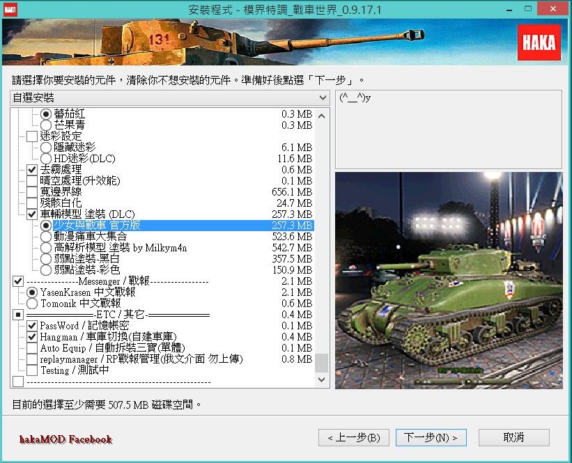The height and width of the screenshot is (463, 572).
Task: Select the 芒果青 radio option
Action: pos(45,125)
